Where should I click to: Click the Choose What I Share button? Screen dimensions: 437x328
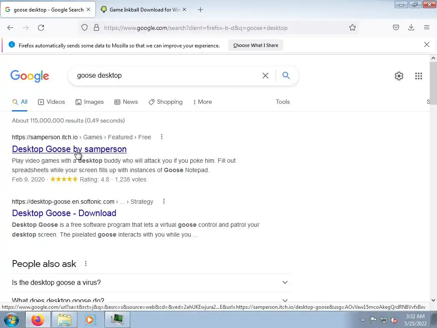[256, 45]
